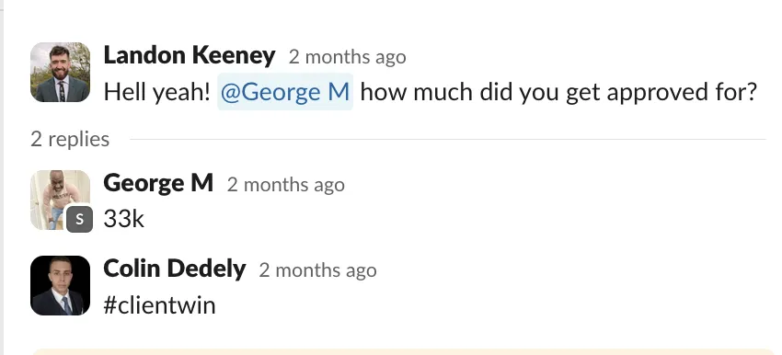Click the Landon Keeney sender name
This screenshot has height=355, width=782.
[189, 56]
